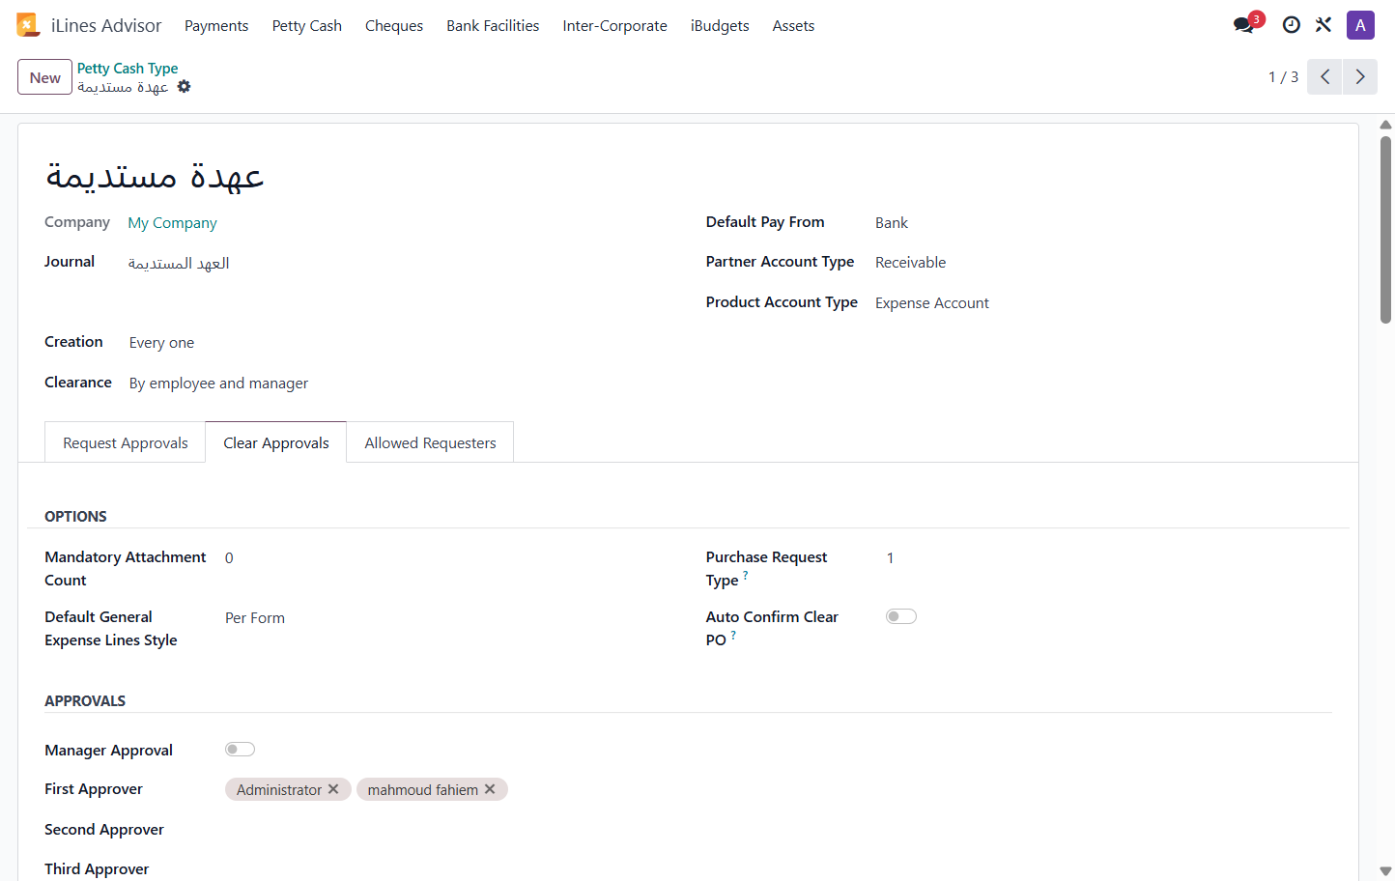The height and width of the screenshot is (881, 1395).
Task: Open the chat messages icon with badge
Action: 1245,25
